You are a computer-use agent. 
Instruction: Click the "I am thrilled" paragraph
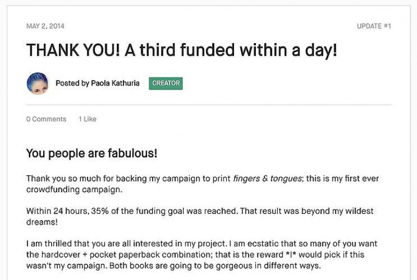(202, 254)
